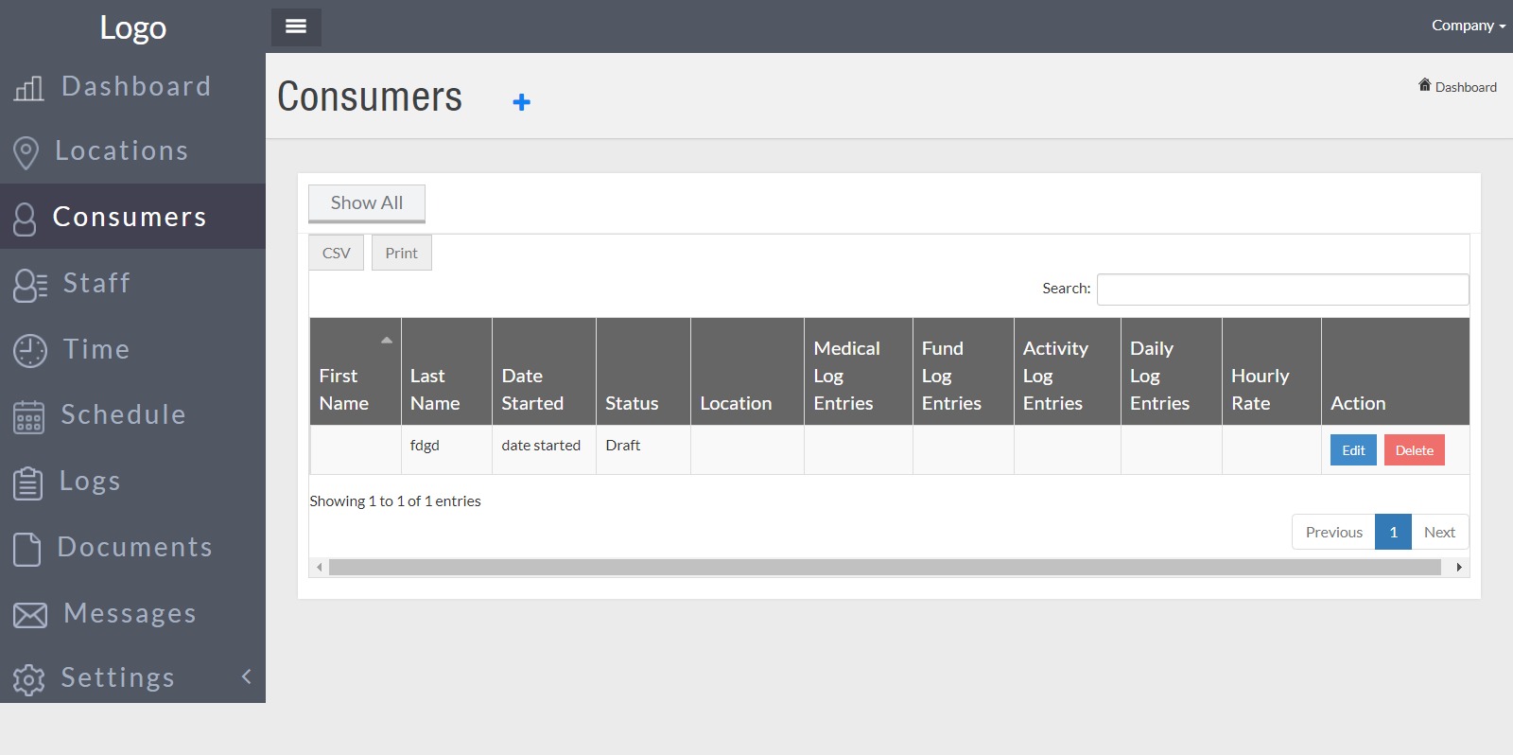Click the Dashboard breadcrumb link

pos(1466,87)
